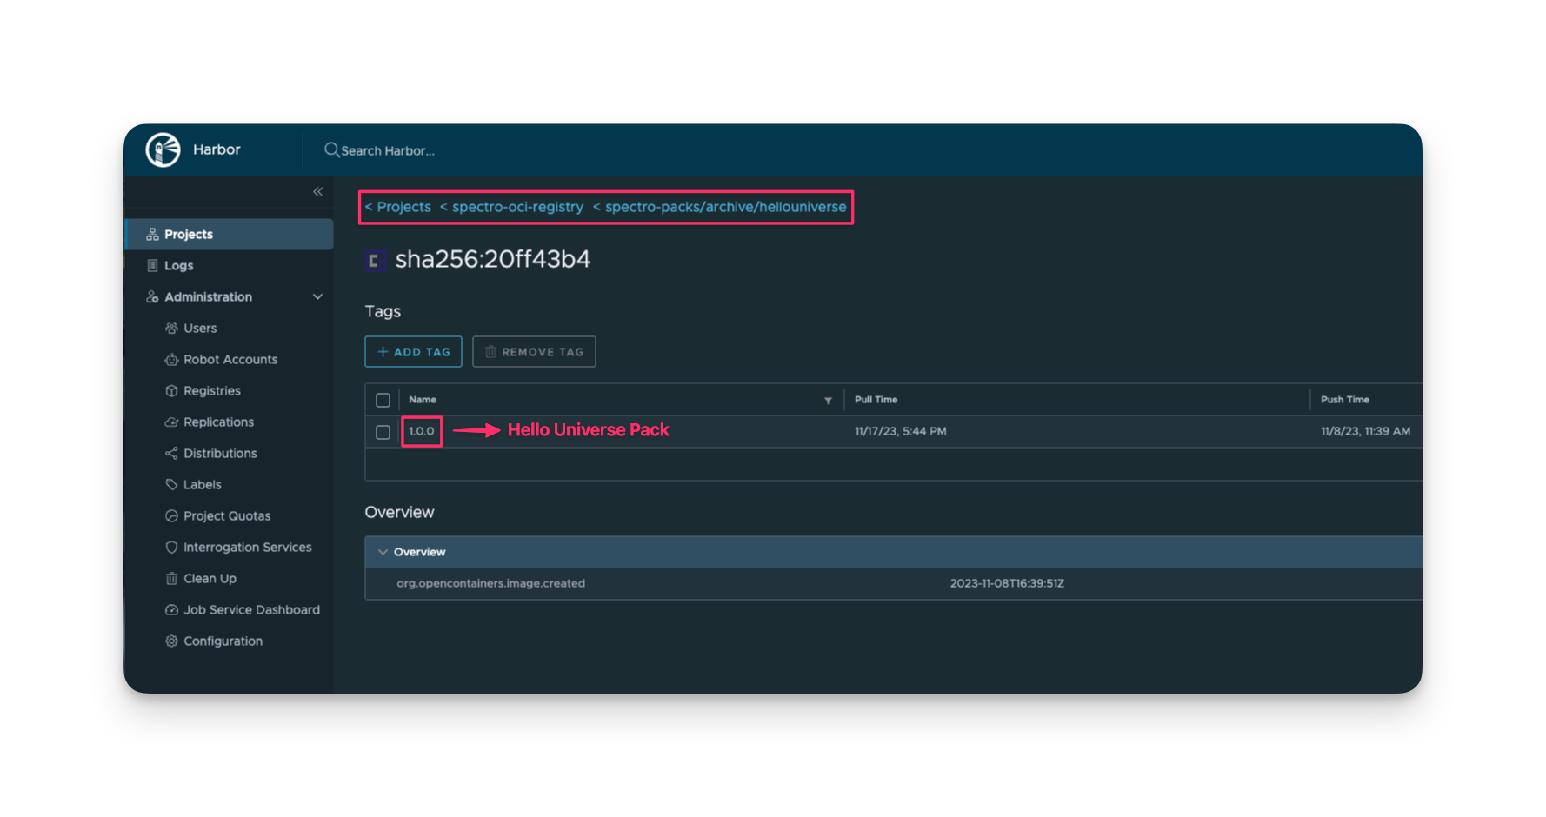
Task: Open Labels page
Action: click(202, 485)
